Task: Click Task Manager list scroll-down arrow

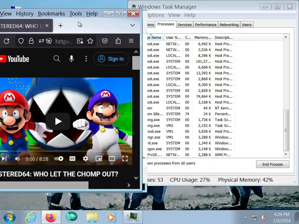Action: tap(286, 154)
